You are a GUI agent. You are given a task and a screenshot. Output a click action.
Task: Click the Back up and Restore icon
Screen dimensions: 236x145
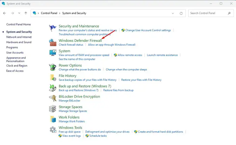[53, 88]
